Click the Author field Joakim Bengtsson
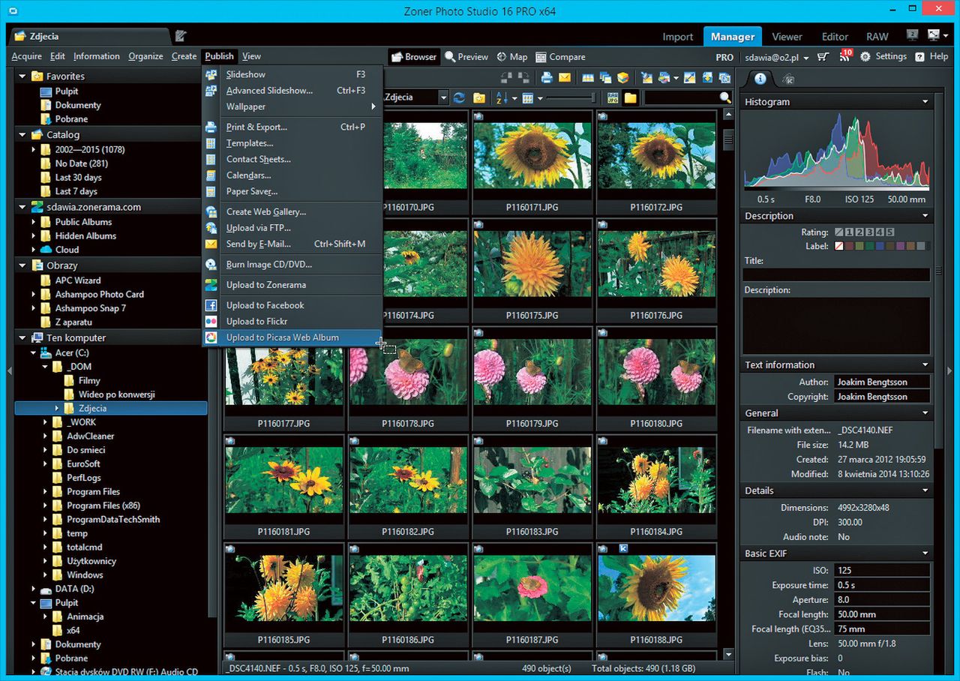Viewport: 960px width, 681px height. click(882, 382)
